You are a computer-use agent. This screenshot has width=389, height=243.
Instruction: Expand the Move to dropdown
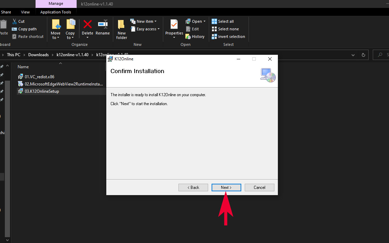[56, 38]
